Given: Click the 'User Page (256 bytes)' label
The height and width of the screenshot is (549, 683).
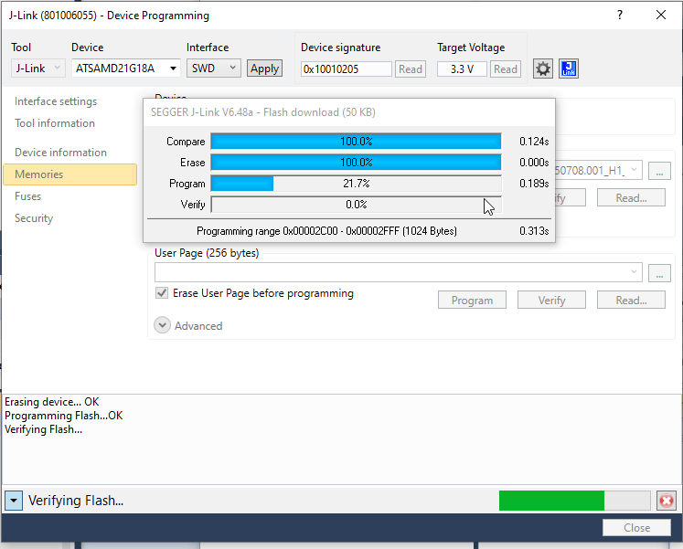Looking at the screenshot, I should point(207,253).
